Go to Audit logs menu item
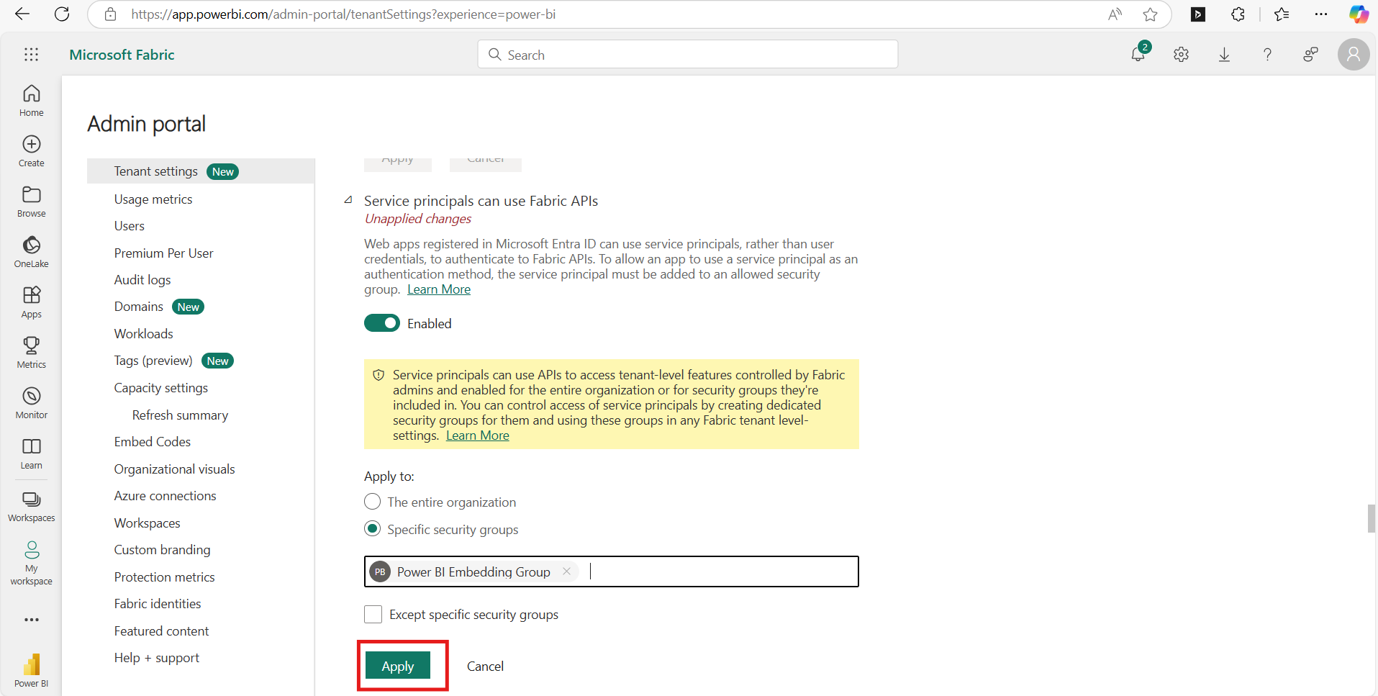1378x696 pixels. [x=142, y=280]
